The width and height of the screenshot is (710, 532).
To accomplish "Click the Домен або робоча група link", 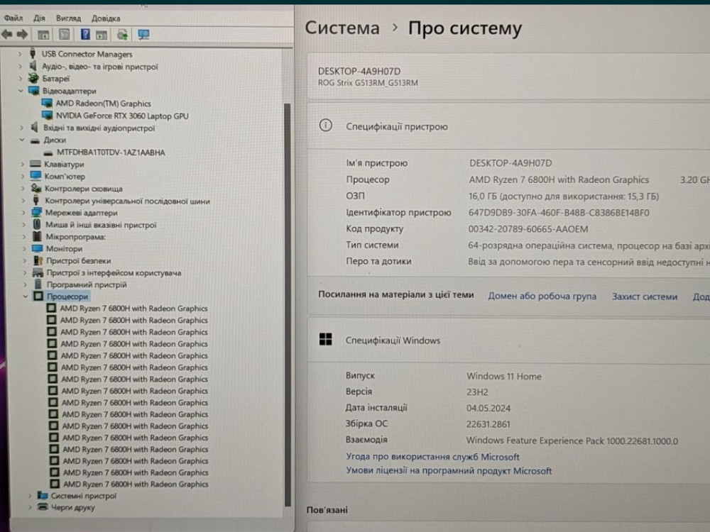I will tap(542, 297).
